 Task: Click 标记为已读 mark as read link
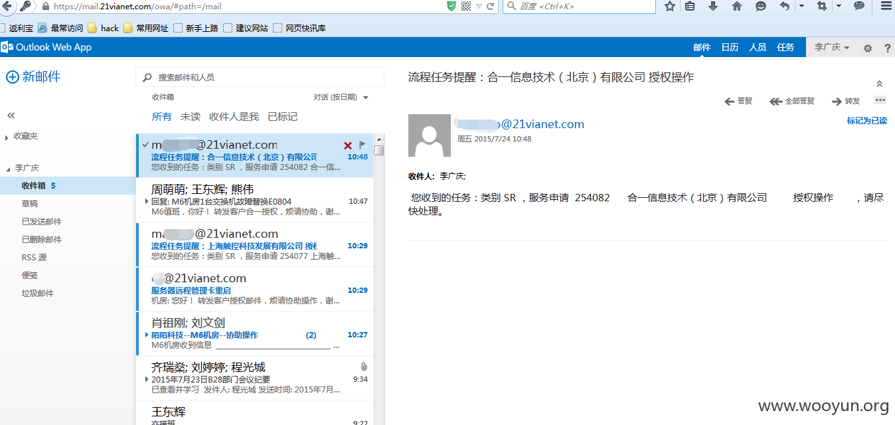[x=866, y=121]
